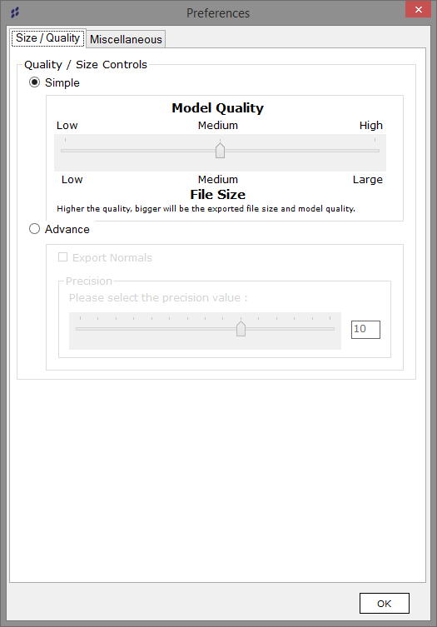The height and width of the screenshot is (627, 437).
Task: Click the precision value field showing 10
Action: click(x=365, y=330)
